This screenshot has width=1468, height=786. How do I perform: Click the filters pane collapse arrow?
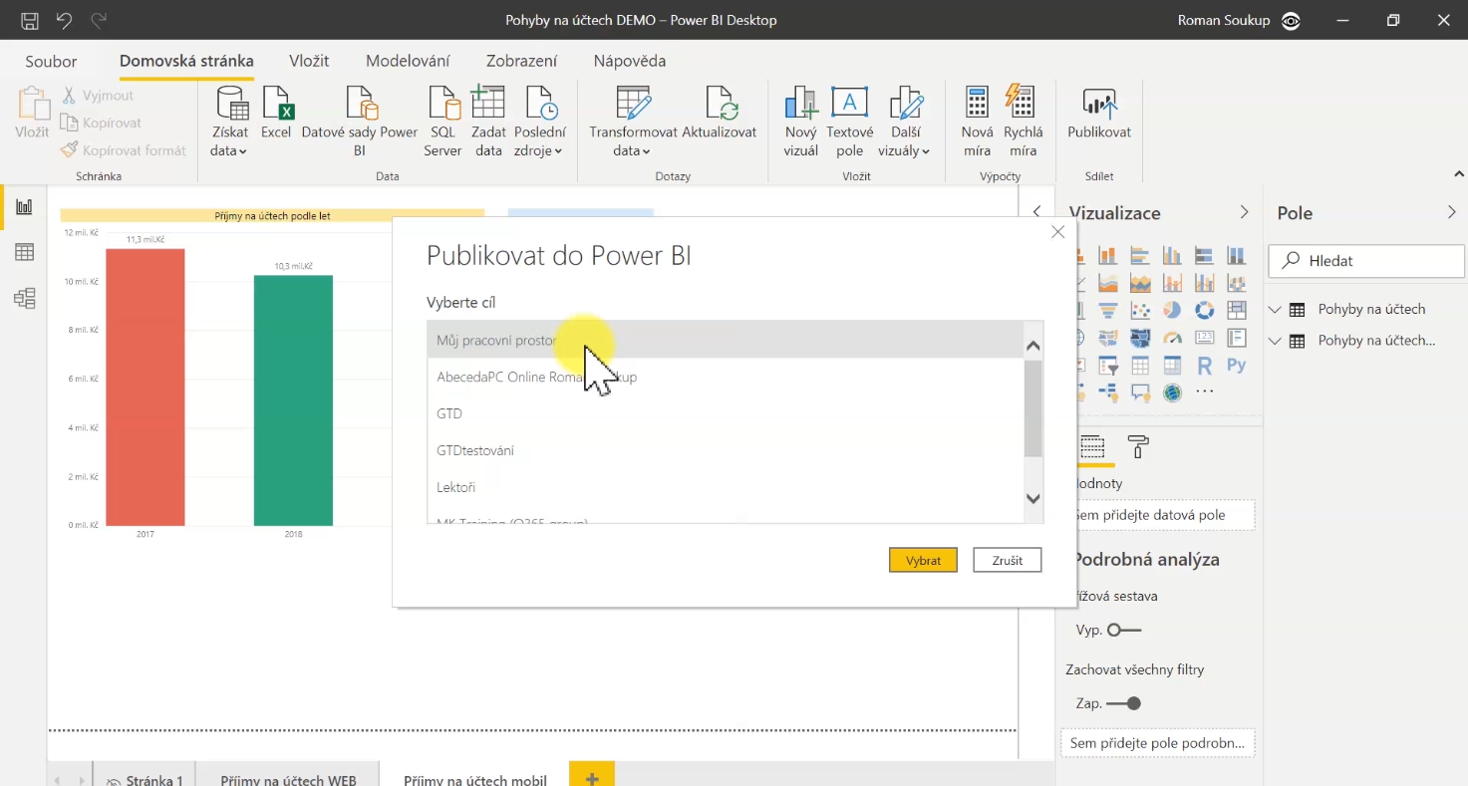[x=1036, y=211]
